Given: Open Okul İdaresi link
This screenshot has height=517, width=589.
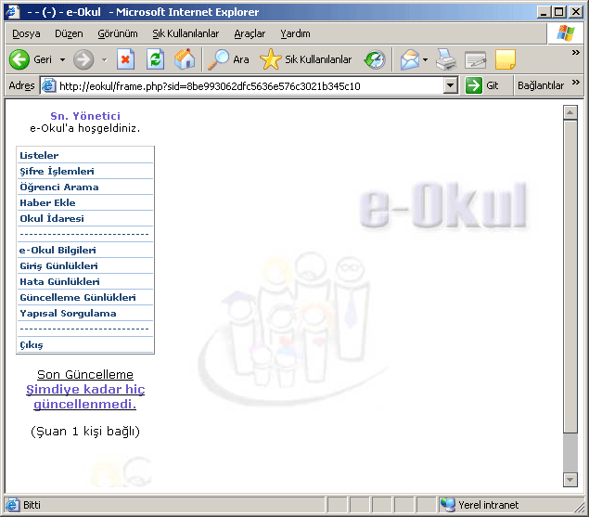Looking at the screenshot, I should (52, 218).
